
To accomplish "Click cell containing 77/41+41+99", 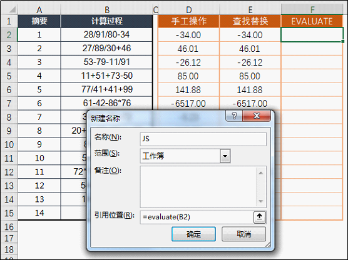I will click(x=106, y=89).
